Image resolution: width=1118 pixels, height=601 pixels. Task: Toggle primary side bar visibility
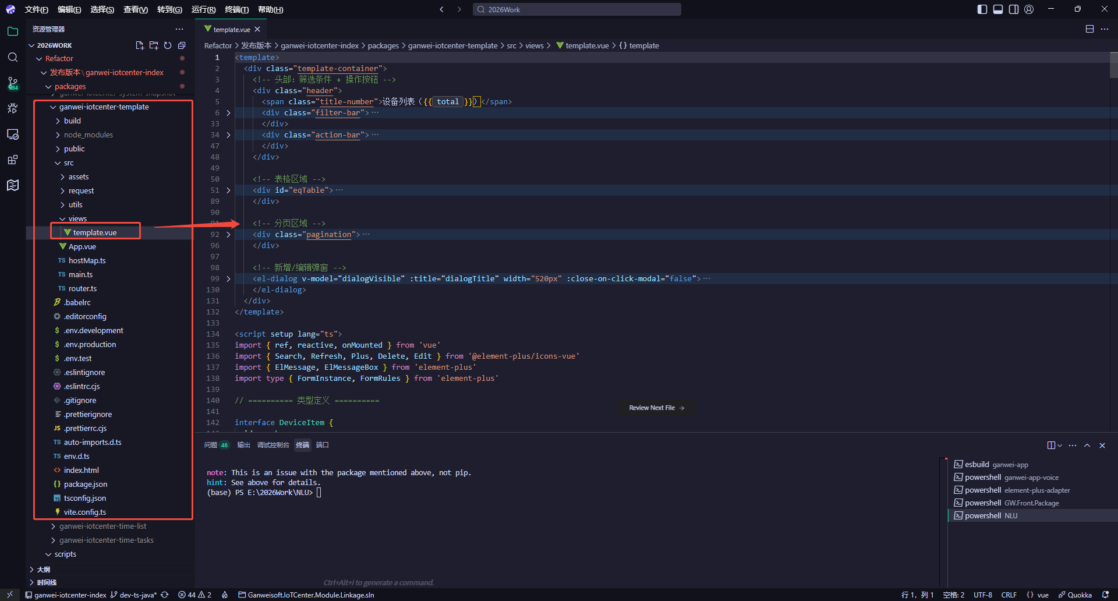point(982,9)
